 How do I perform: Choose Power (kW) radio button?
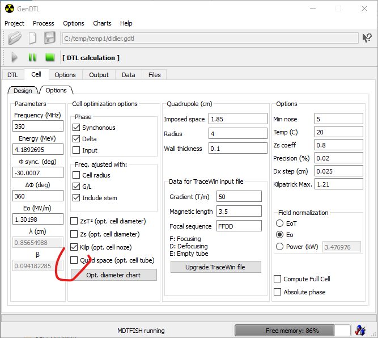click(x=279, y=246)
